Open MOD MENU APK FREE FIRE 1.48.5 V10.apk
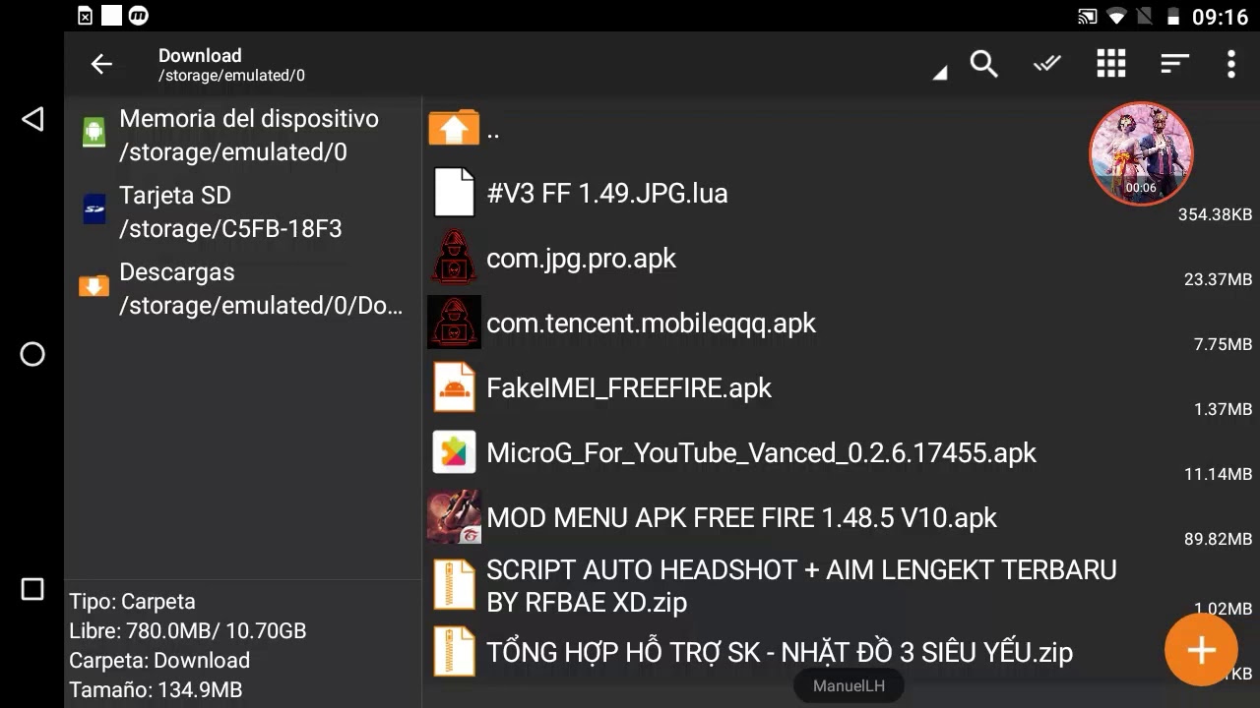1260x708 pixels. pos(842,518)
